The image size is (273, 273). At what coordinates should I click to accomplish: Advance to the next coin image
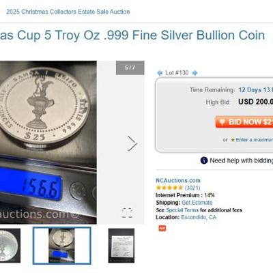[x=132, y=143]
